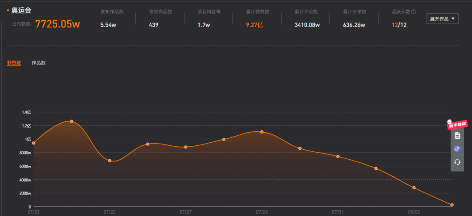Click the purple mini-program link icon
472x216 pixels.
point(457,149)
